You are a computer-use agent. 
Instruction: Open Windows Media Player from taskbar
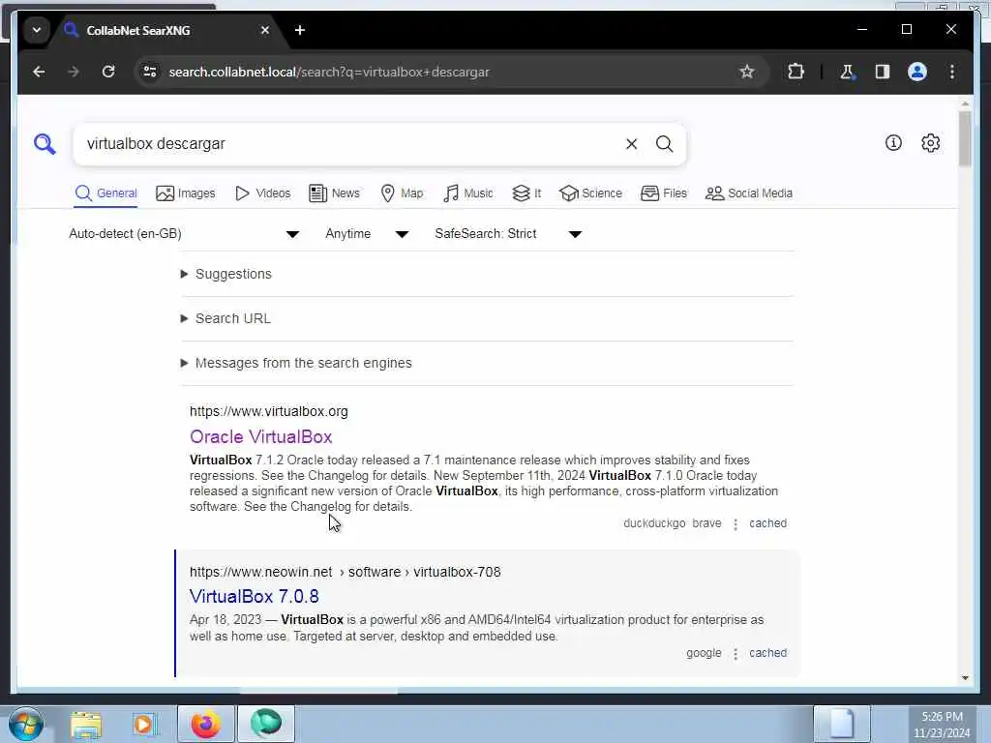(144, 724)
